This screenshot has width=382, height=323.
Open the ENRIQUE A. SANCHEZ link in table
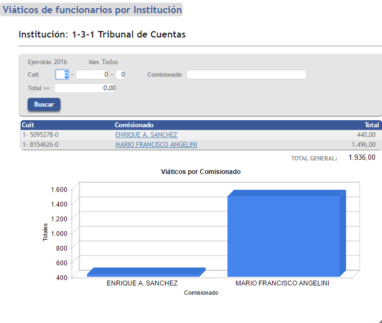click(x=146, y=135)
